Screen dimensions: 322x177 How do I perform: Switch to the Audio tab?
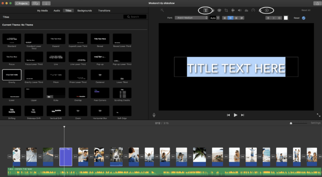click(57, 10)
